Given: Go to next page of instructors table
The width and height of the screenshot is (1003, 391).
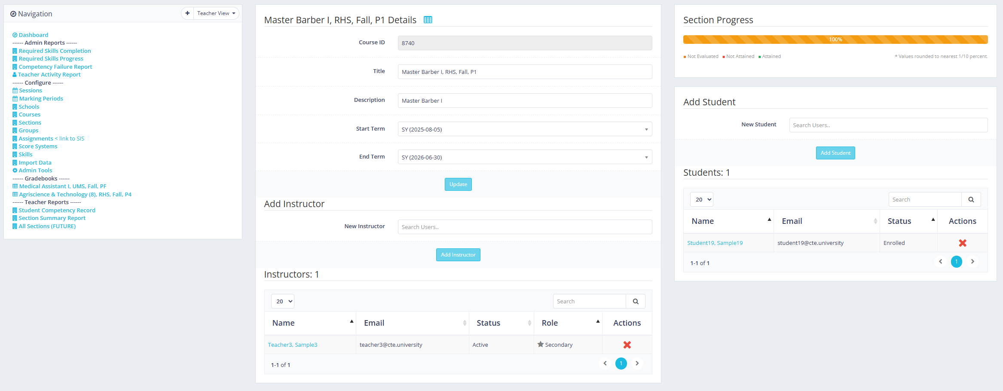Looking at the screenshot, I should click(637, 364).
